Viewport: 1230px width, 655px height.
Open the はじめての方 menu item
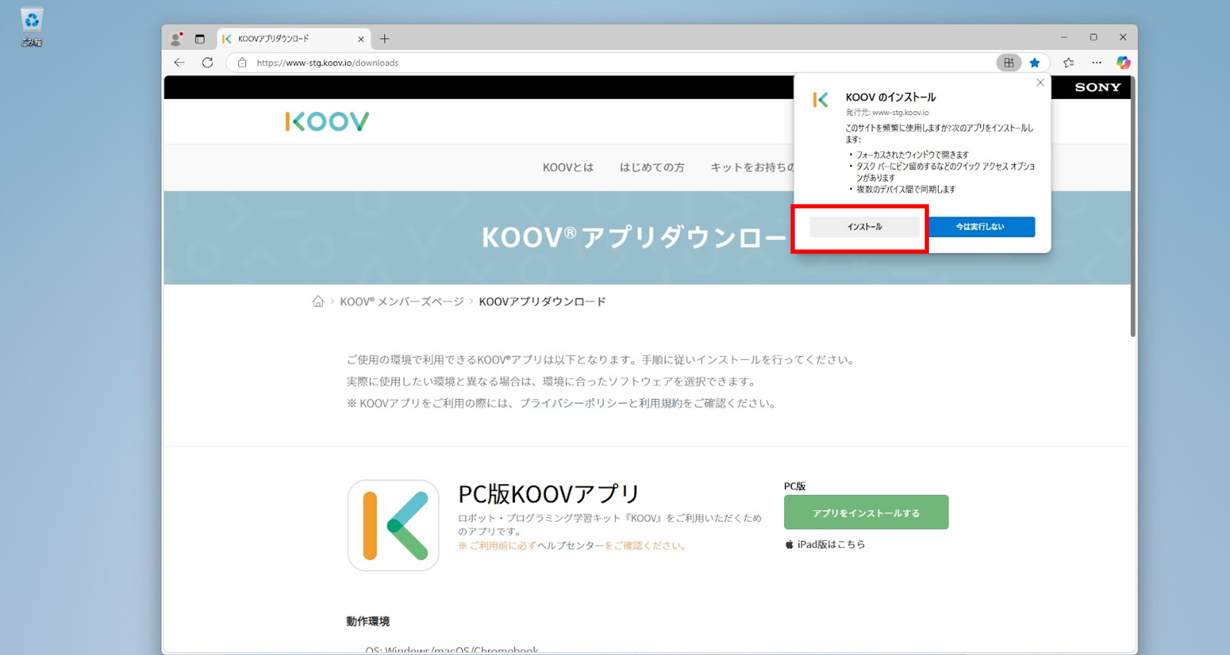pos(652,167)
